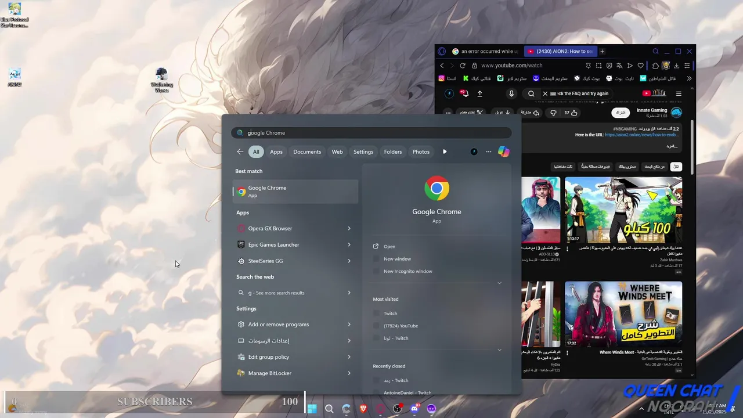Screen dimensions: 743x418
Task: Expand Manage BitLocker chevron
Action: tap(349, 373)
